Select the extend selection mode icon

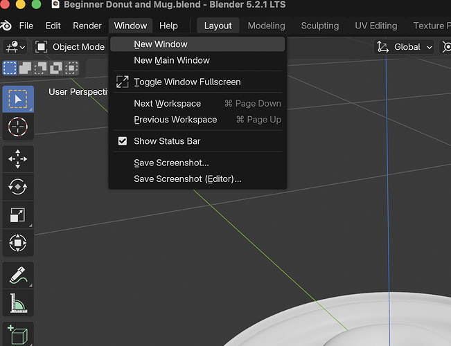(26, 68)
